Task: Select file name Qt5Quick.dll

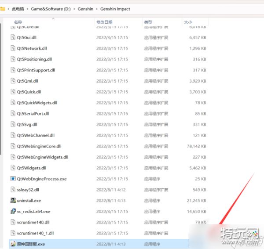Action: tap(29, 92)
